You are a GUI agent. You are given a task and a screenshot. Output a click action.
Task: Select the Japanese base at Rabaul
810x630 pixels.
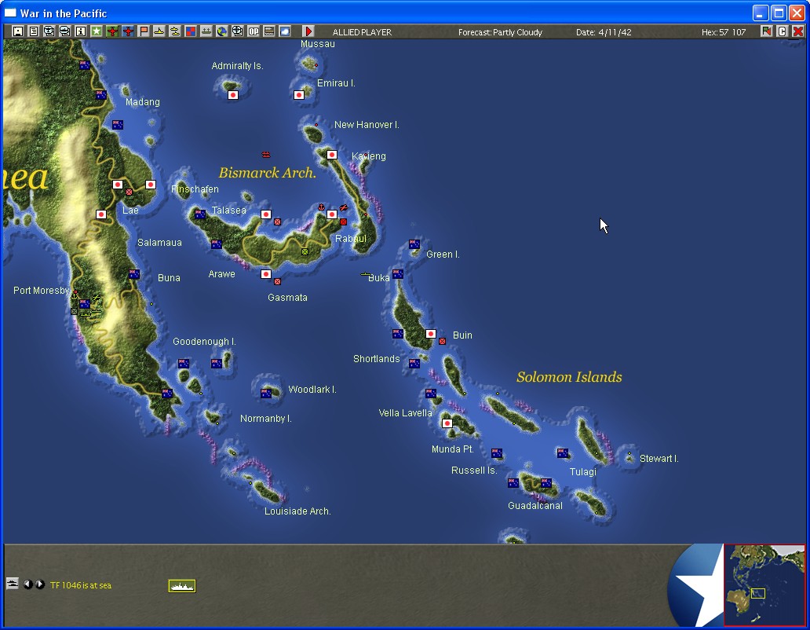tap(332, 214)
